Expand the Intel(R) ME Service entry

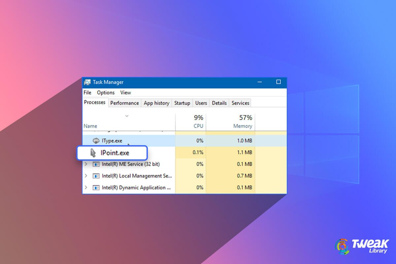pos(86,164)
